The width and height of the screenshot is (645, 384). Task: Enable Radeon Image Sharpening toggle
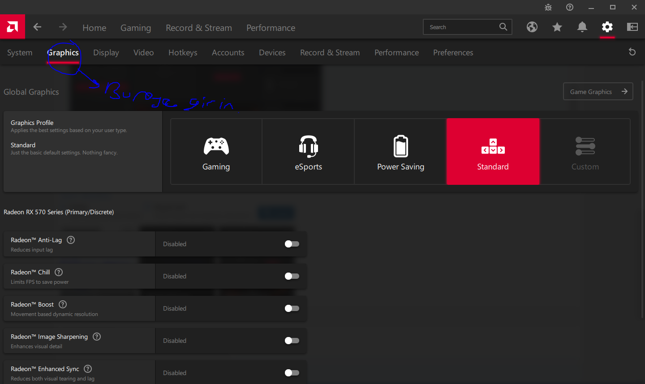pyautogui.click(x=292, y=341)
